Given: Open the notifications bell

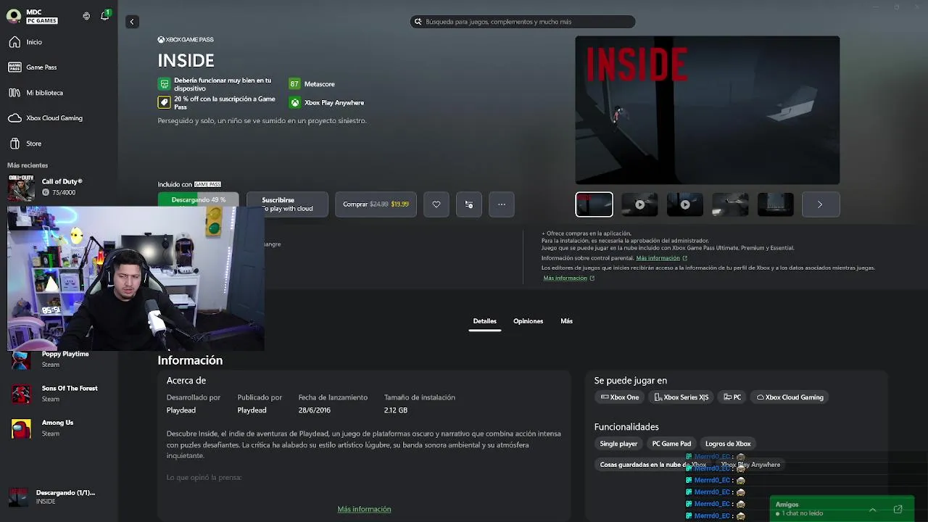Looking at the screenshot, I should tap(105, 16).
